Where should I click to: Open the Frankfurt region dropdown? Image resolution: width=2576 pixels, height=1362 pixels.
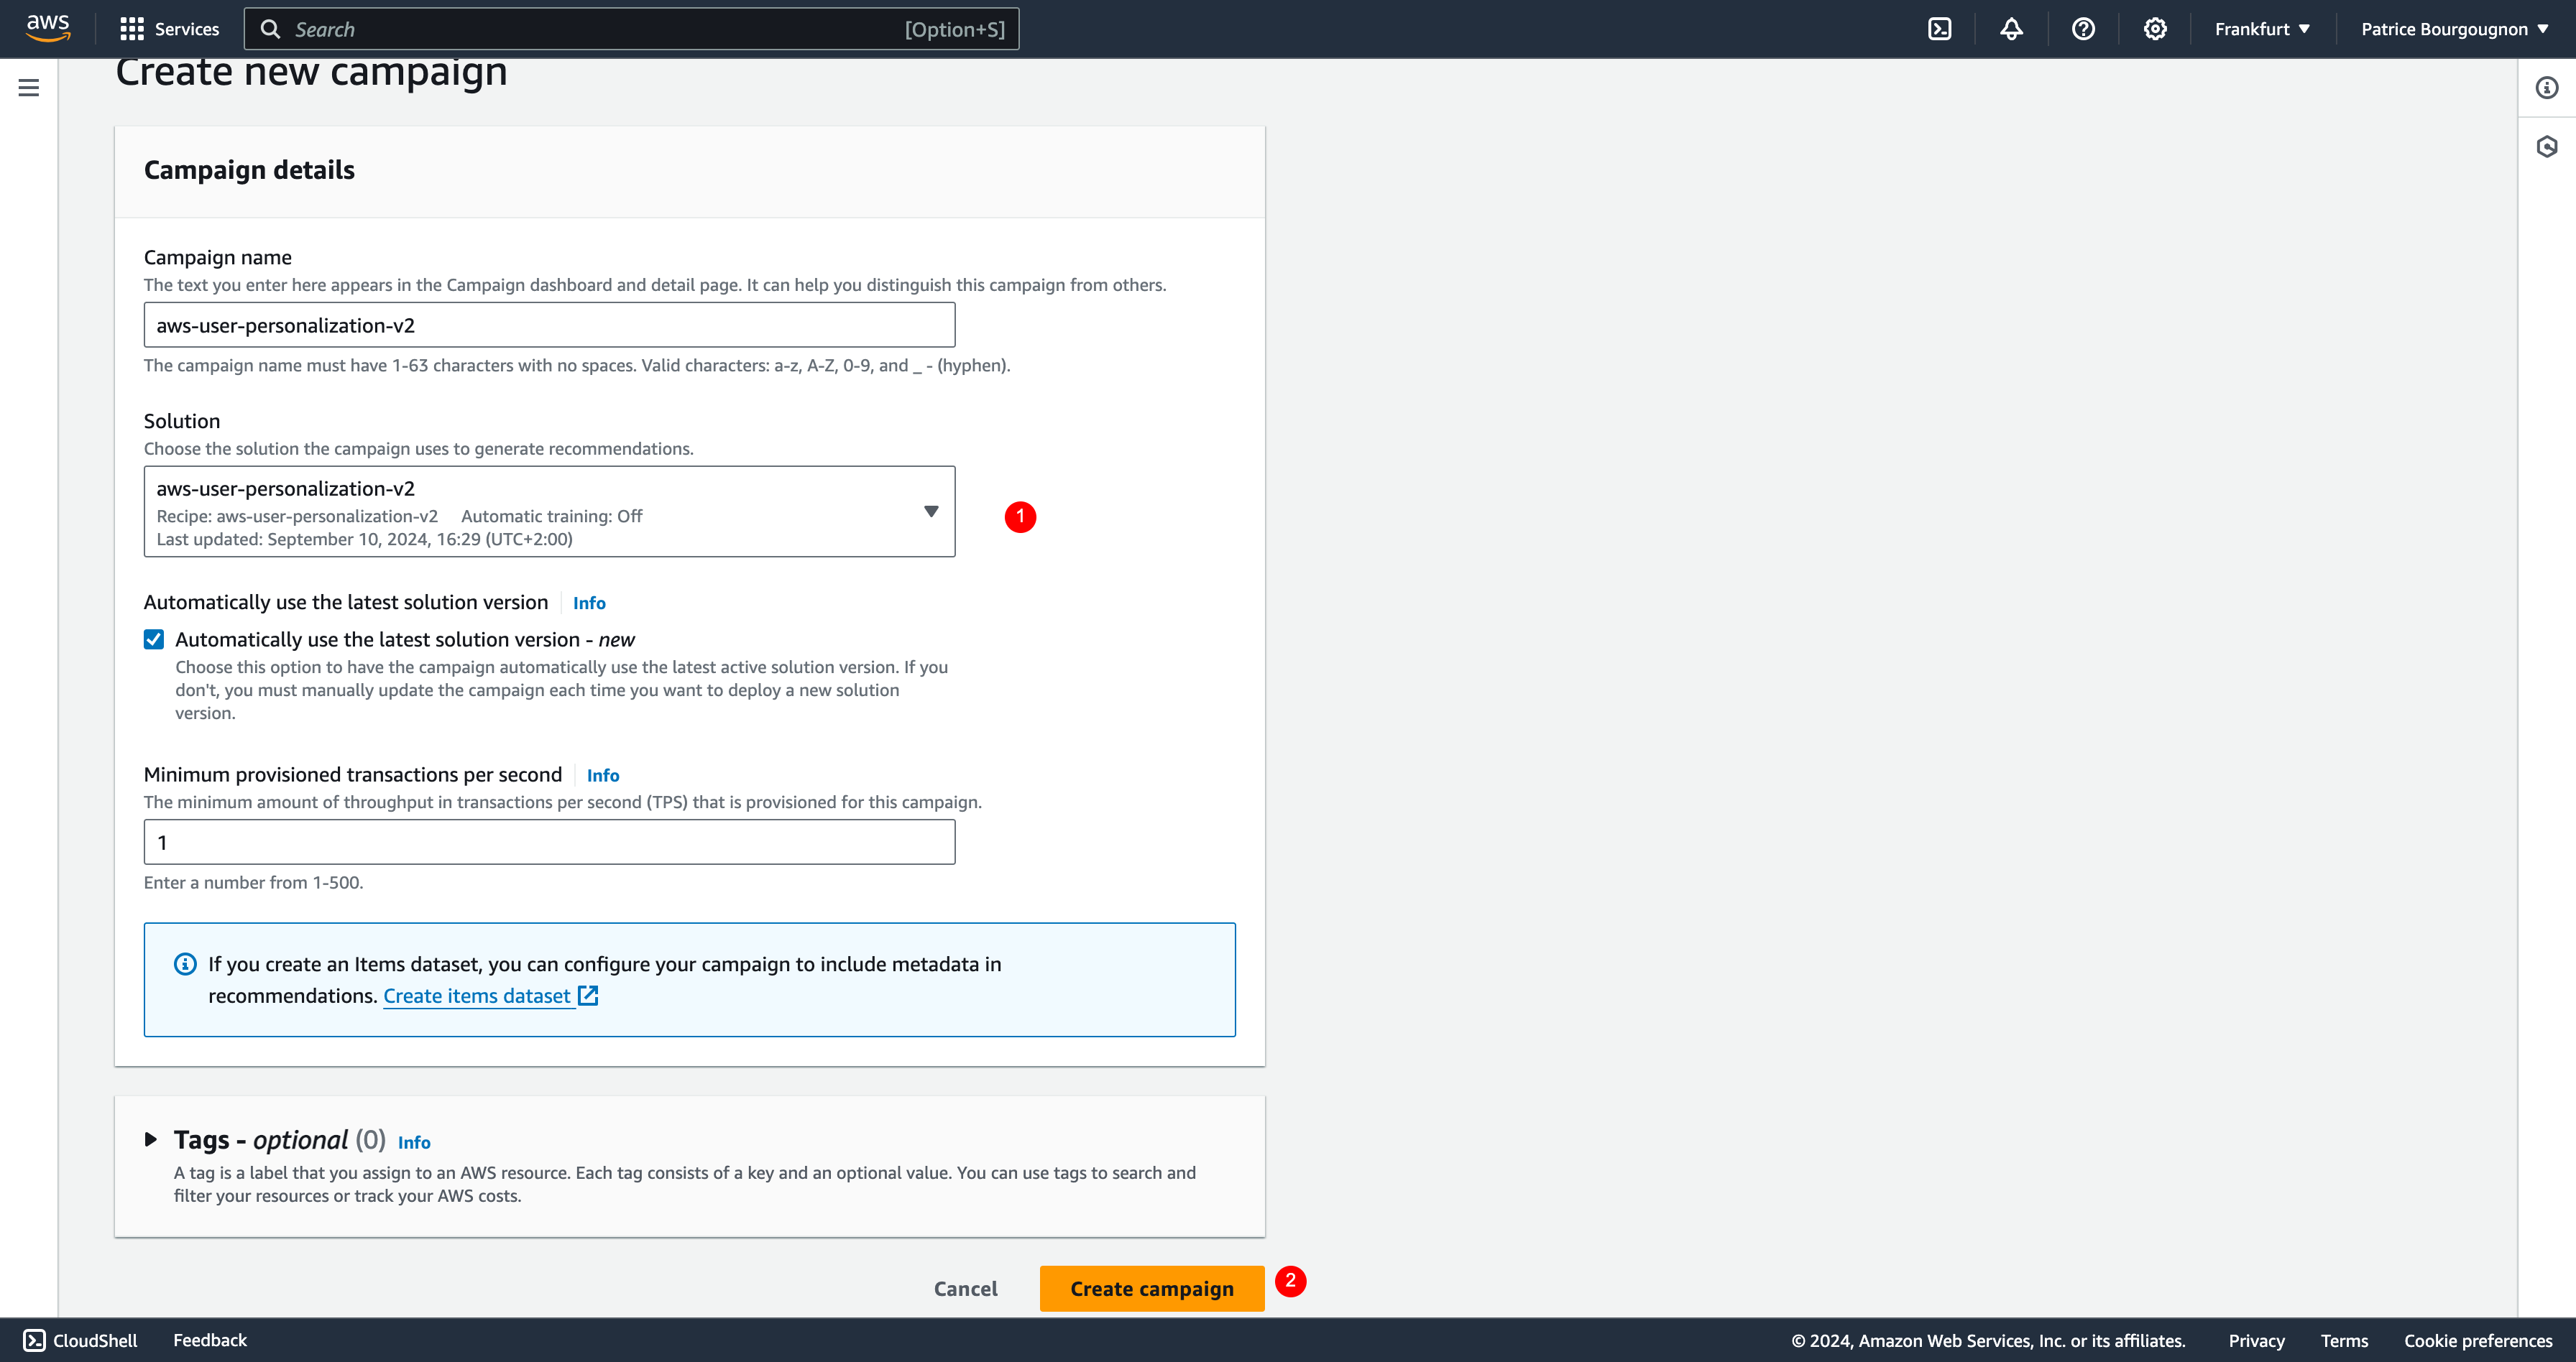[x=2262, y=29]
